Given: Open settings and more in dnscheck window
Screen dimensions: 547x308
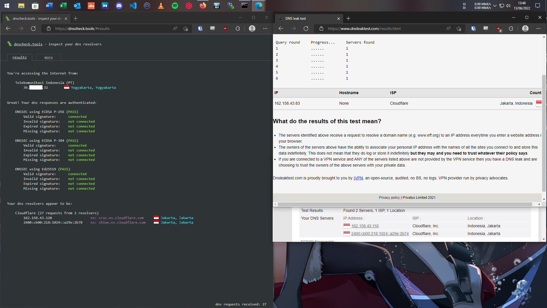Looking at the screenshot, I should point(265,29).
